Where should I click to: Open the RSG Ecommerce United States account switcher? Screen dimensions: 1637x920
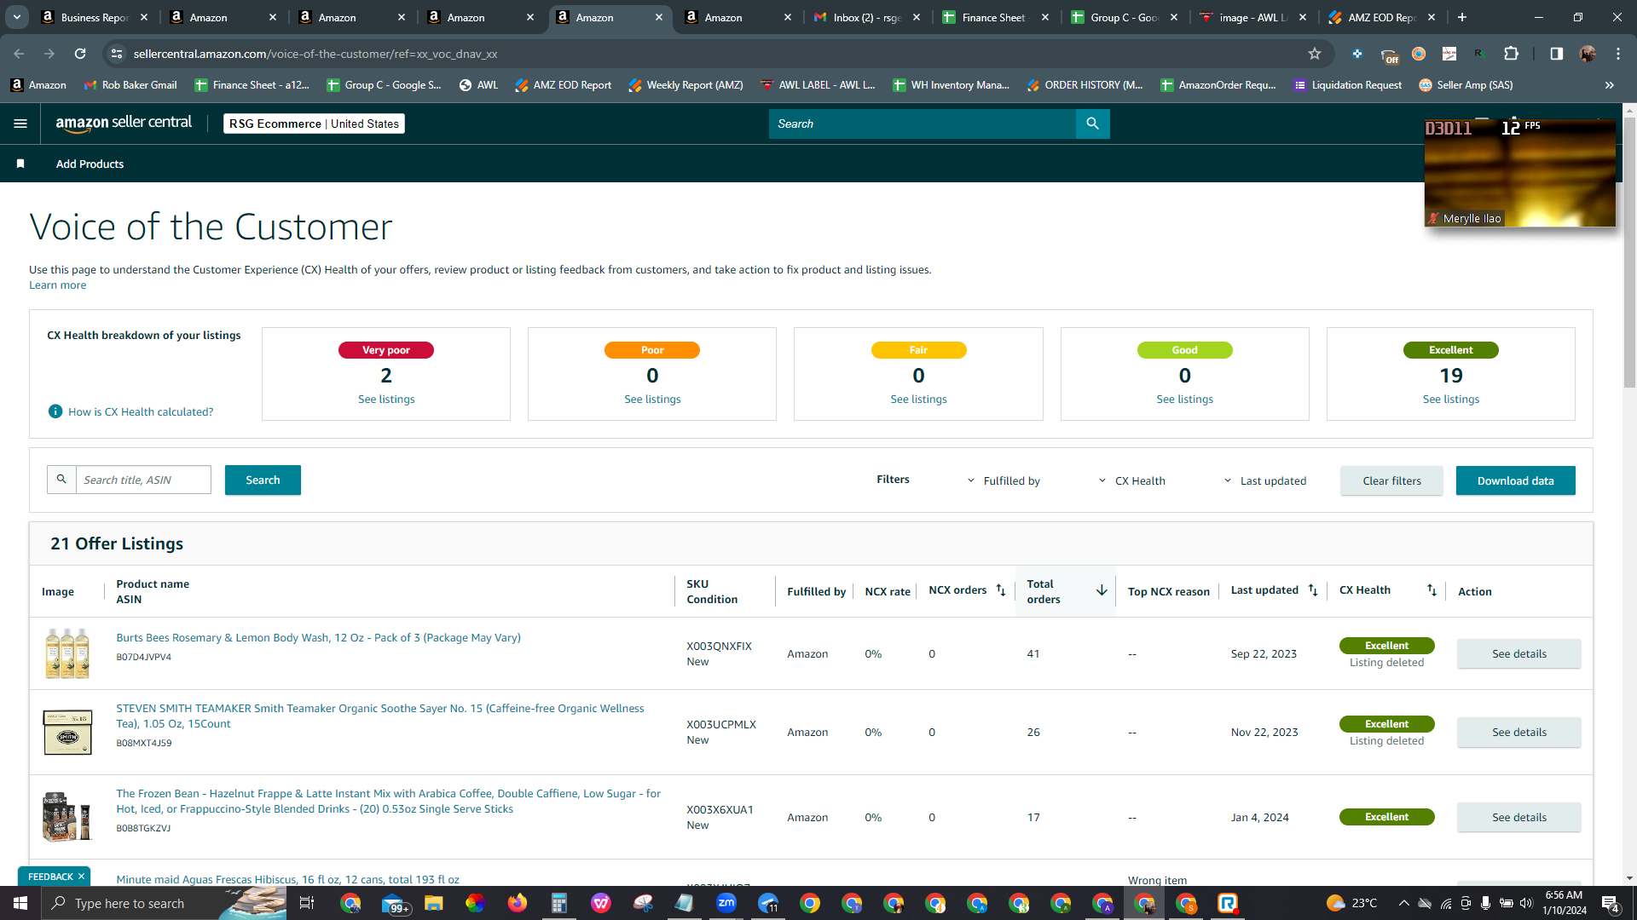[x=314, y=124]
